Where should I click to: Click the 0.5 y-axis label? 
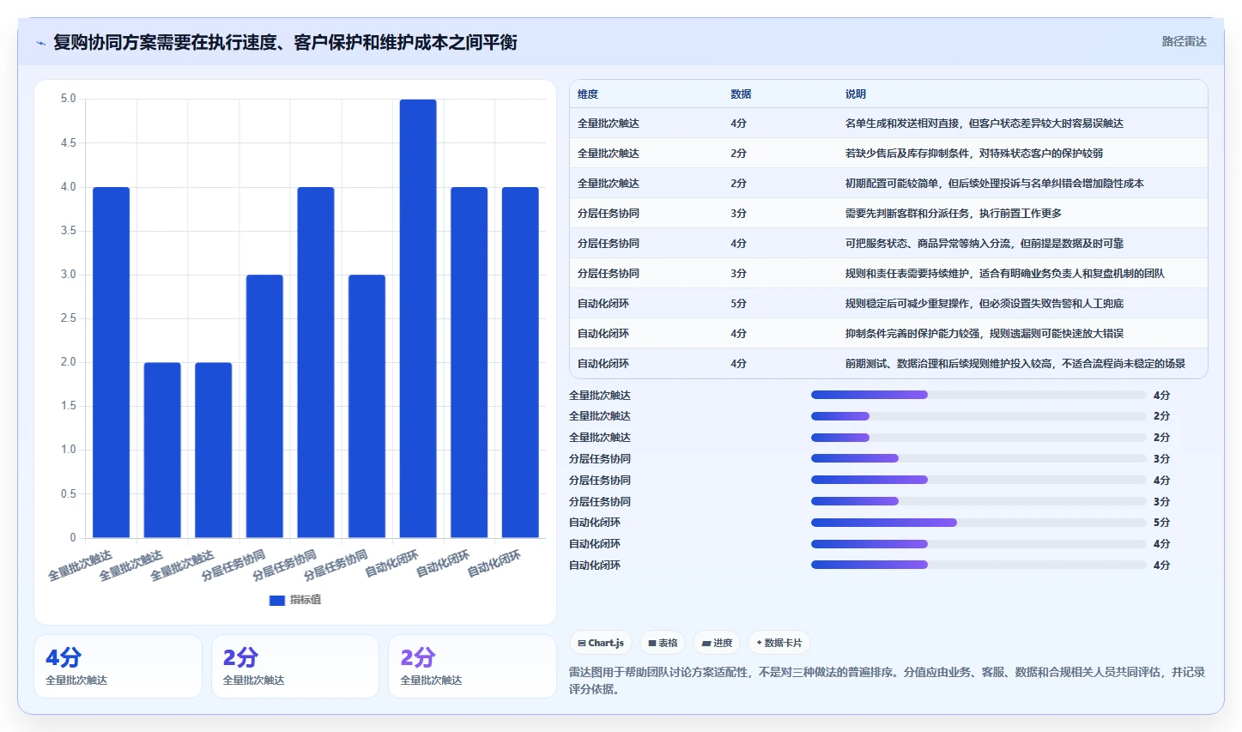(x=68, y=493)
